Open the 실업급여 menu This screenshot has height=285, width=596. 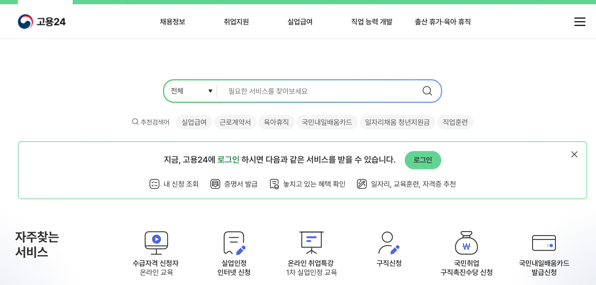tap(300, 22)
